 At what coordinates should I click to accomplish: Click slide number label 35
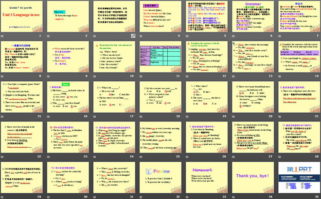[317, 197]
